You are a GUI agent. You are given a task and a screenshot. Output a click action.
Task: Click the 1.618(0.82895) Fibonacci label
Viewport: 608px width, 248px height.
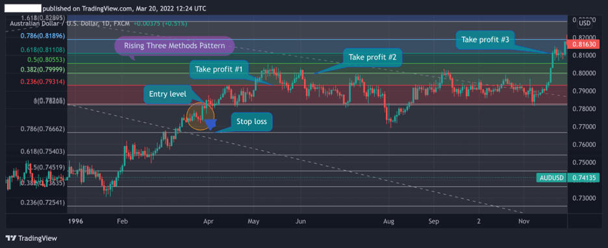(42, 18)
